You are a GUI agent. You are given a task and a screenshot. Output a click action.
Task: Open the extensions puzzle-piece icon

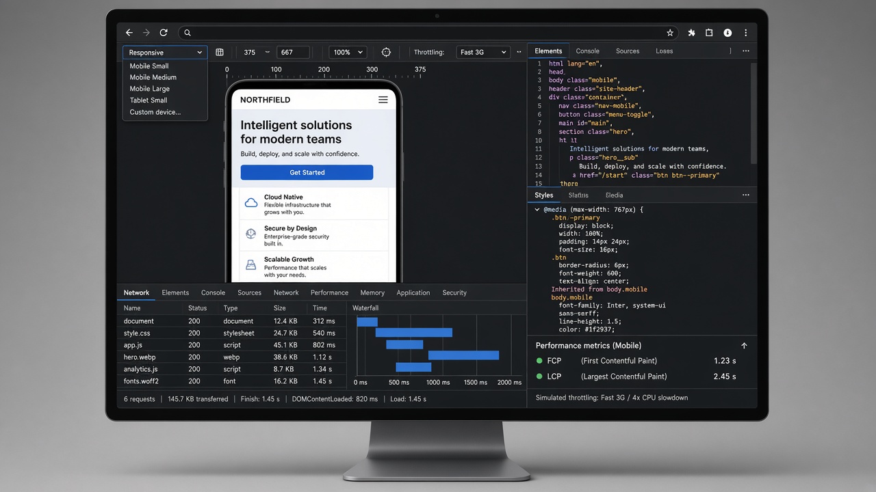(691, 33)
